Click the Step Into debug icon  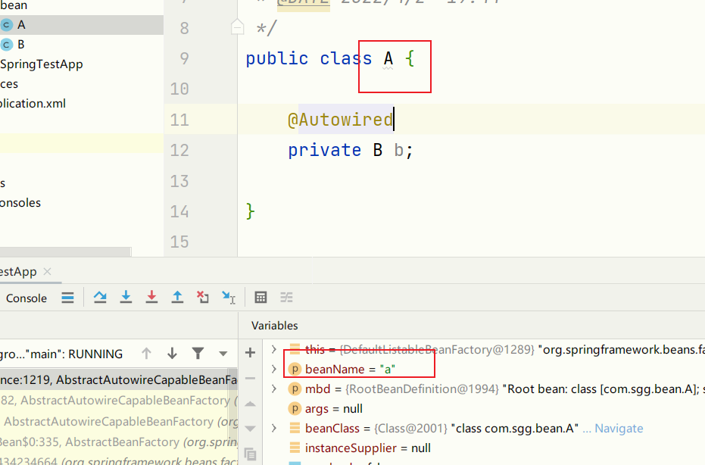126,298
